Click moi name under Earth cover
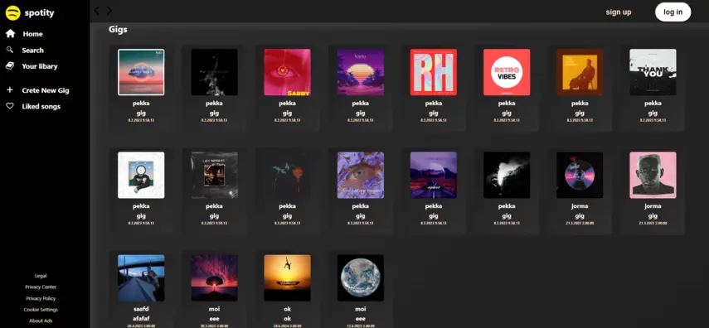This screenshot has height=328, width=709. [361, 309]
